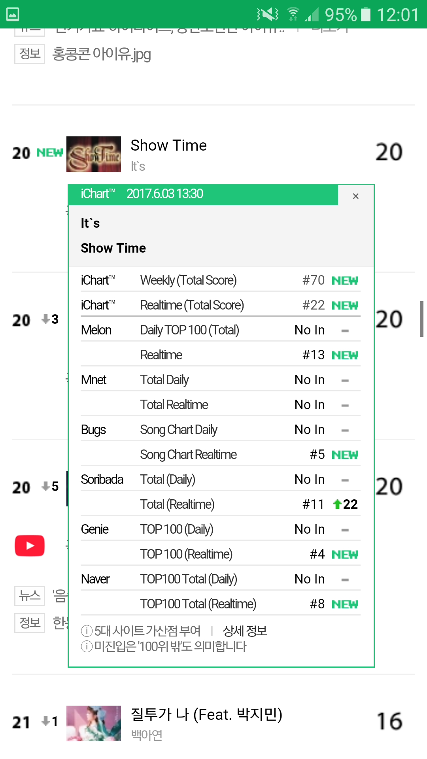Tap the Melon Realtime #13 row
427x759 pixels.
(x=220, y=355)
